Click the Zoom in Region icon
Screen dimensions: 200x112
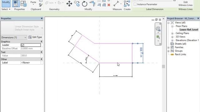coord(158,37)
